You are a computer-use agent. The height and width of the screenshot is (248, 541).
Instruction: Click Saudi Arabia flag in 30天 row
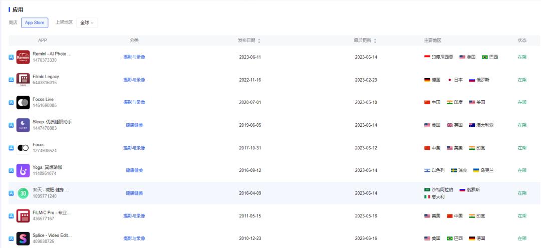coord(427,190)
